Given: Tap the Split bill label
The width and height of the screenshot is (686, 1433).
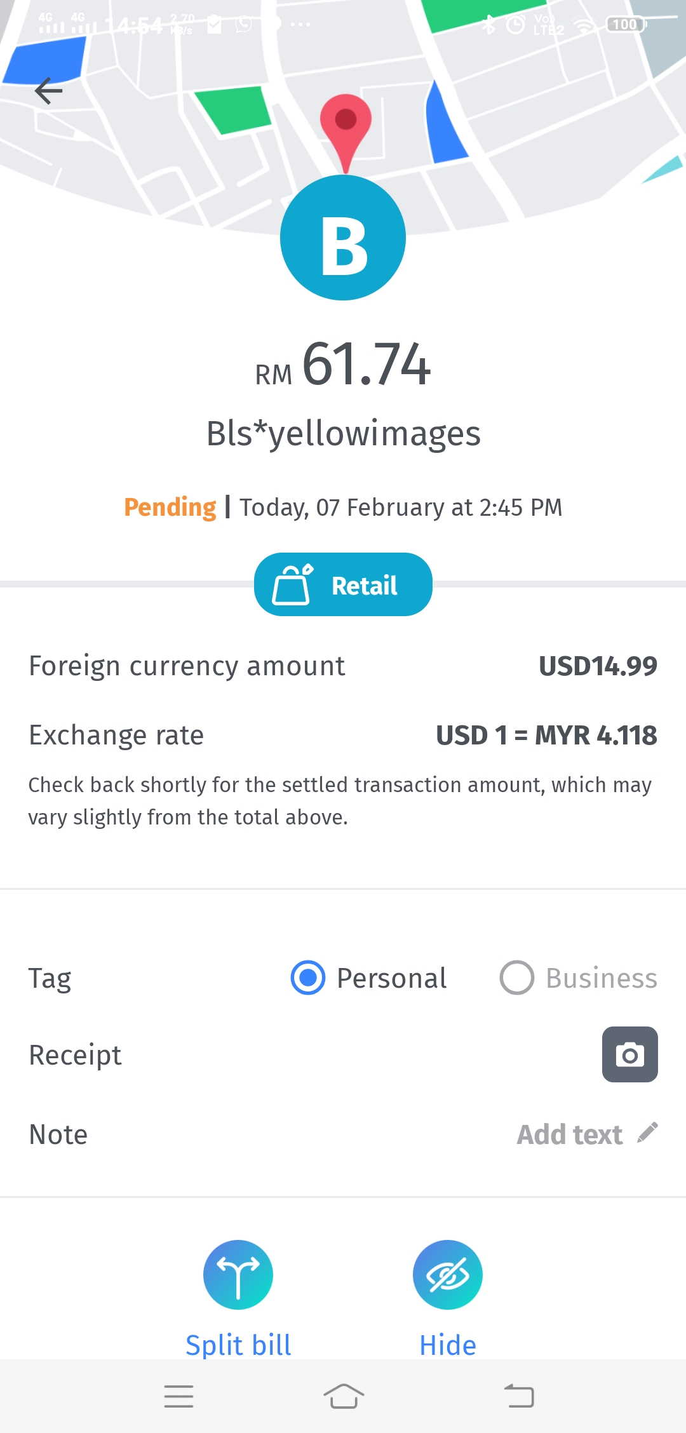Looking at the screenshot, I should tap(238, 1345).
